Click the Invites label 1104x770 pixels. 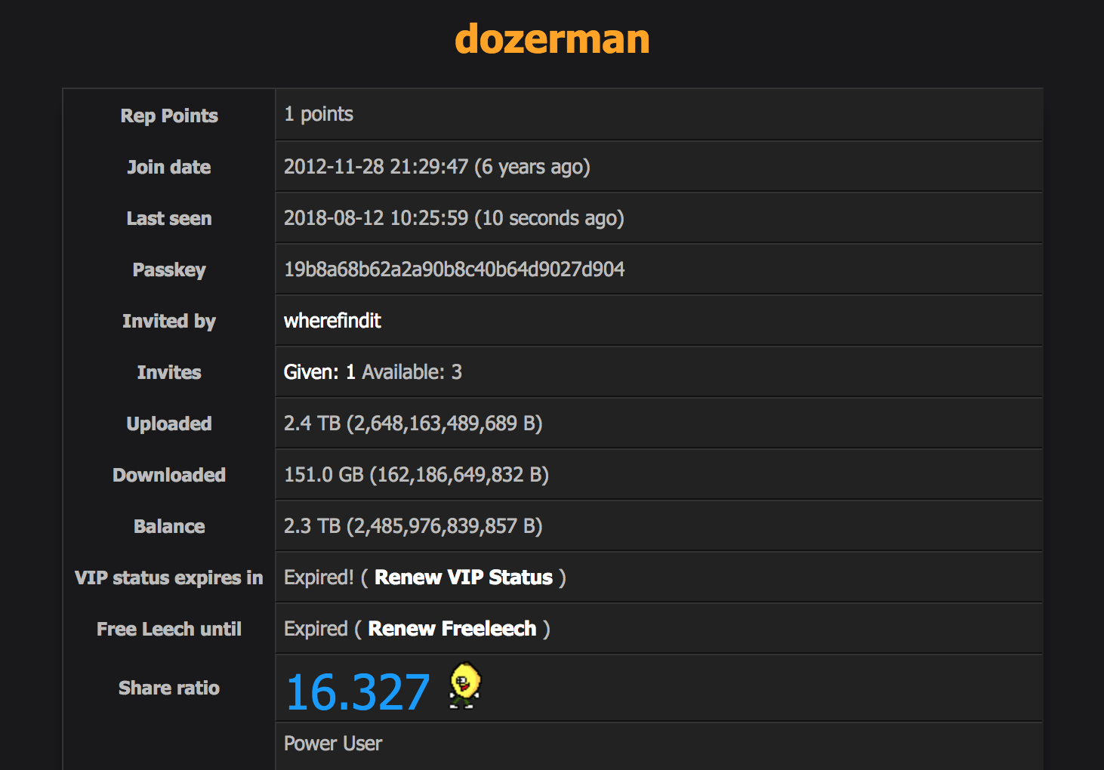[x=169, y=372]
